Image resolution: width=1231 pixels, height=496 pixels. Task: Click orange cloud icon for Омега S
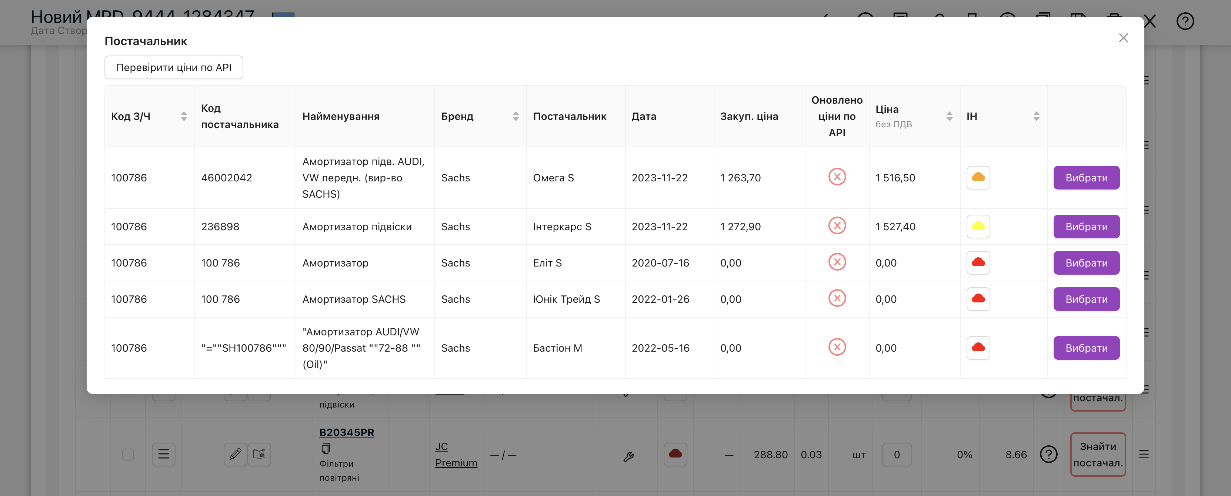click(978, 178)
